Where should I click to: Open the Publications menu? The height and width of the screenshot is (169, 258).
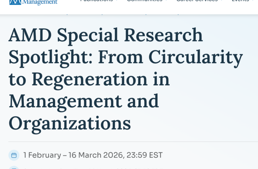[96, 1]
